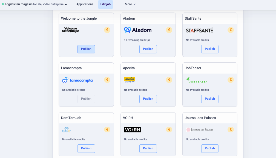
Task: Click the euro coin icon on Welcome to the Jungle card
Action: [x=107, y=30]
